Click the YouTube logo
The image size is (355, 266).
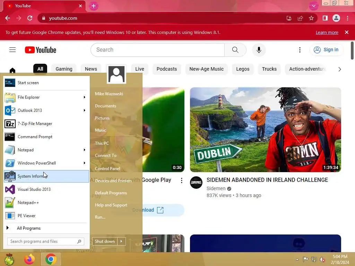(x=41, y=50)
